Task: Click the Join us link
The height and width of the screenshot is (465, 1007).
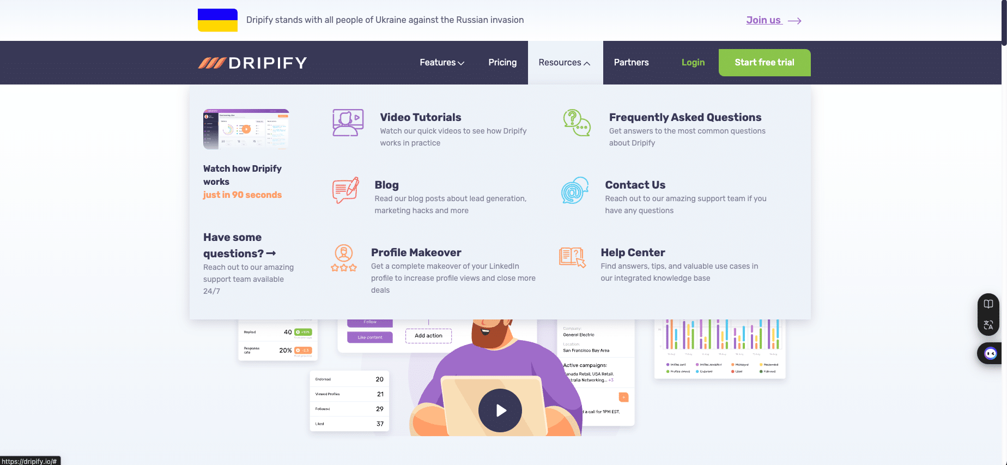Action: [764, 20]
